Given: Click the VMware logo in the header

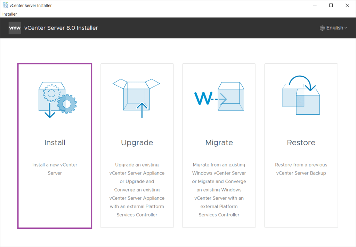Looking at the screenshot, I should [15, 28].
